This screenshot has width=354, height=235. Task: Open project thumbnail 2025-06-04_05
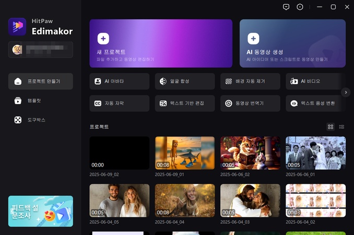(120, 201)
